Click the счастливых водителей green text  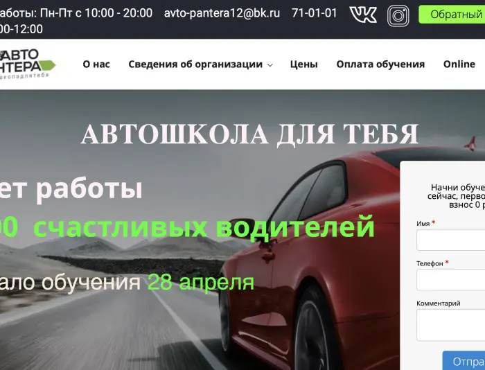pyautogui.click(x=204, y=227)
